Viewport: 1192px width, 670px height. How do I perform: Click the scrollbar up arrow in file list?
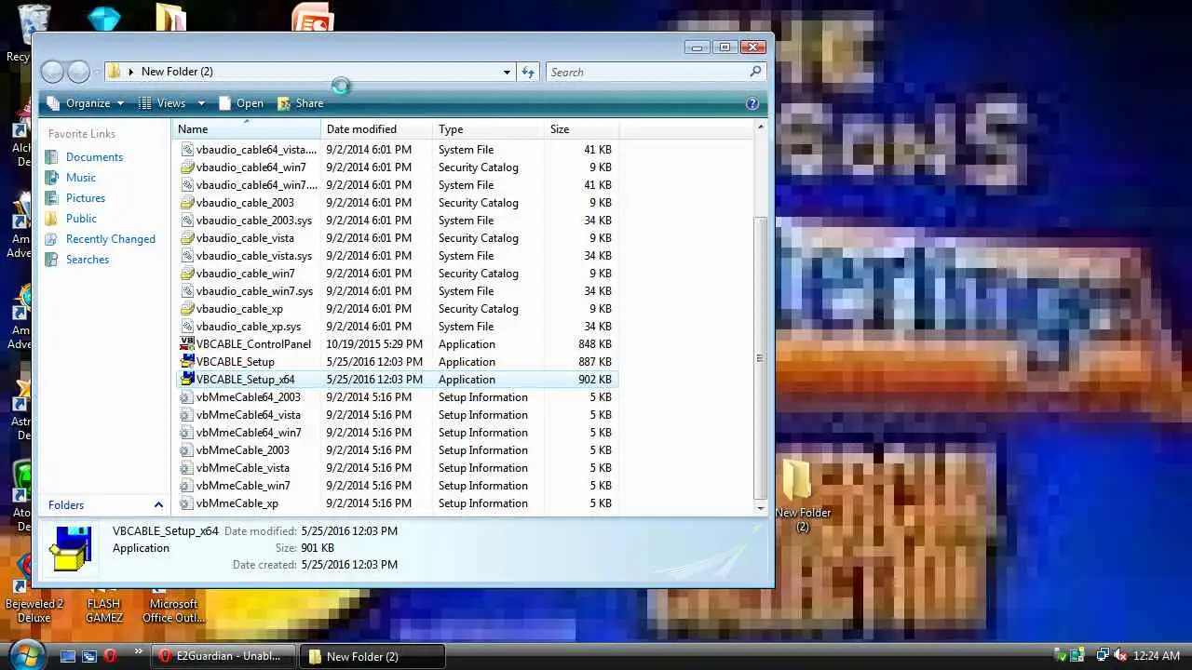[x=760, y=127]
